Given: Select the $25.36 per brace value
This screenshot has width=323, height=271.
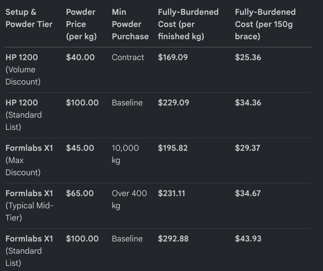Looking at the screenshot, I should 248,57.
